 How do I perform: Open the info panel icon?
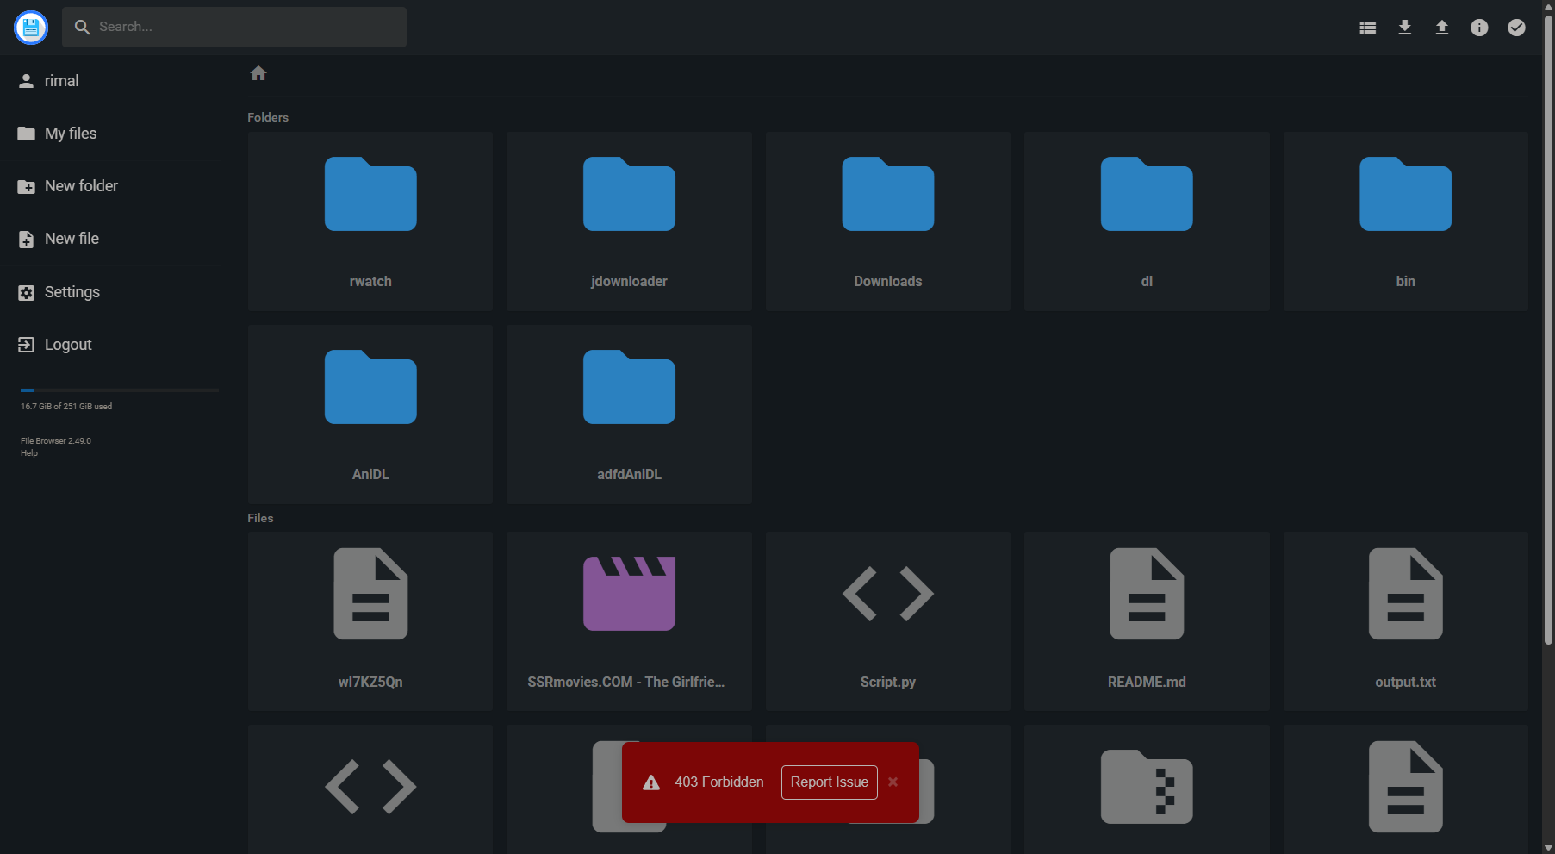[1479, 28]
